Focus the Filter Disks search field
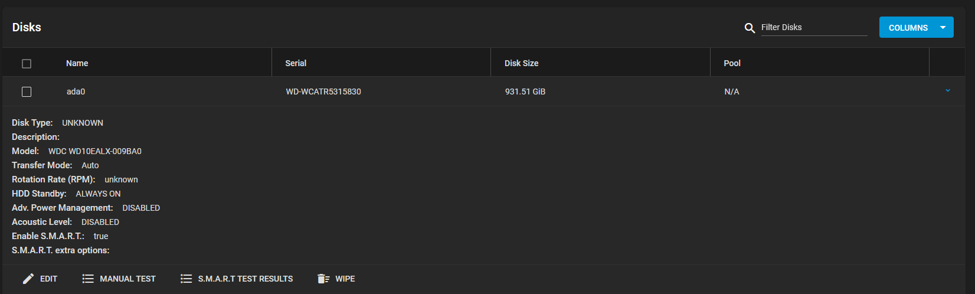This screenshot has width=975, height=294. [814, 27]
